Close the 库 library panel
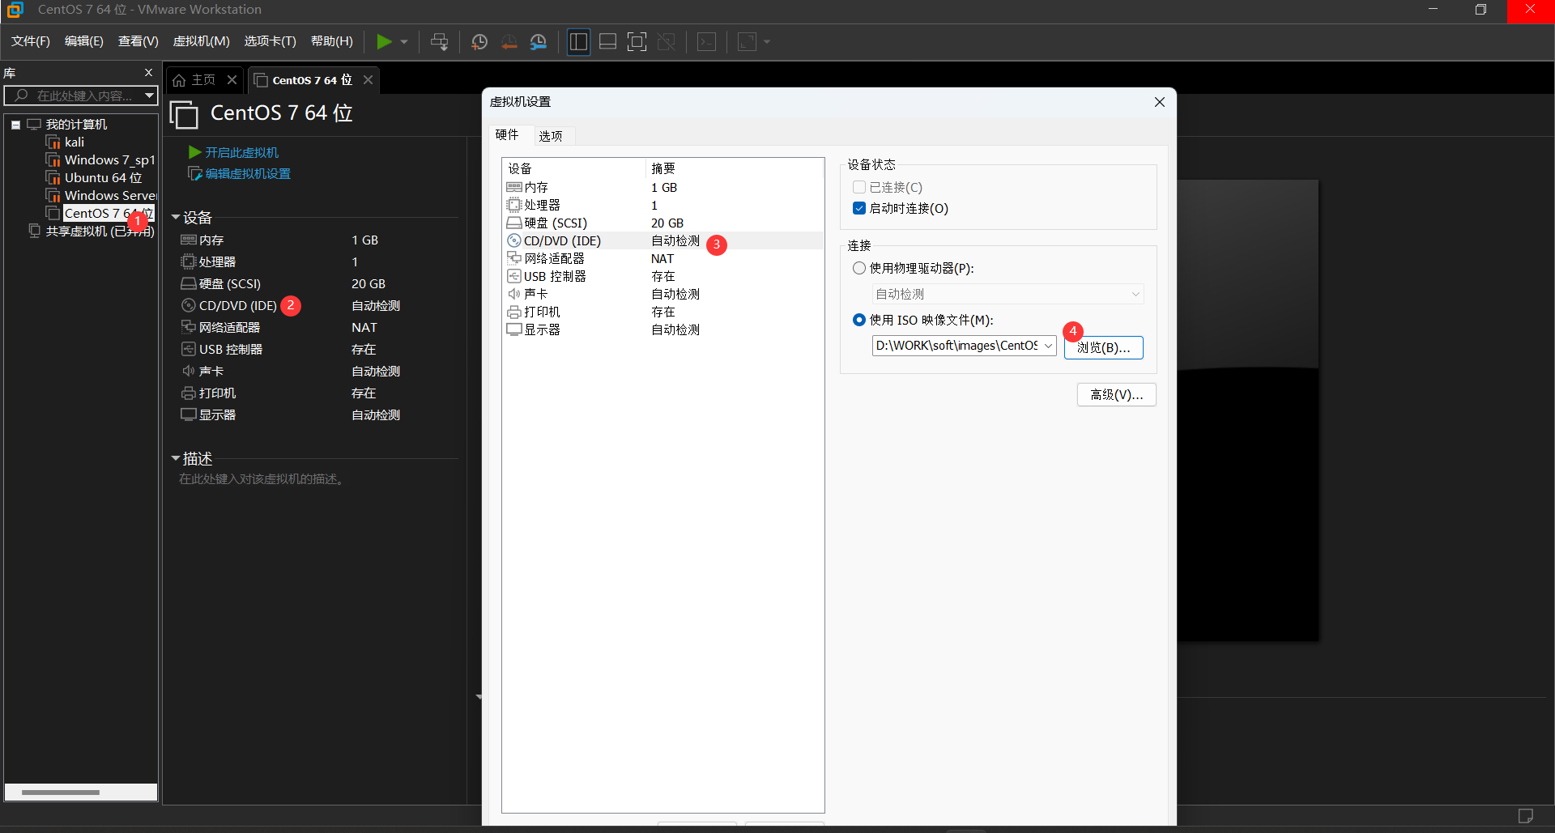The height and width of the screenshot is (833, 1555). 149,72
